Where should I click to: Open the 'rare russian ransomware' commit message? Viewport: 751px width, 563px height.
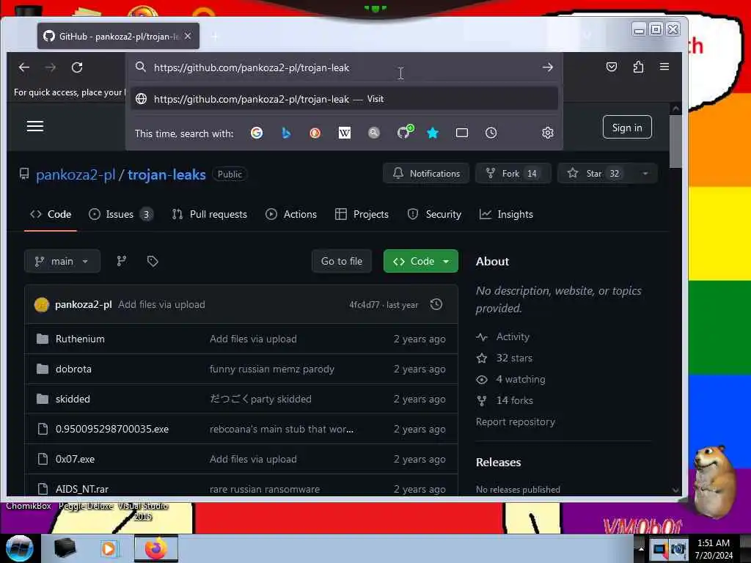point(264,489)
